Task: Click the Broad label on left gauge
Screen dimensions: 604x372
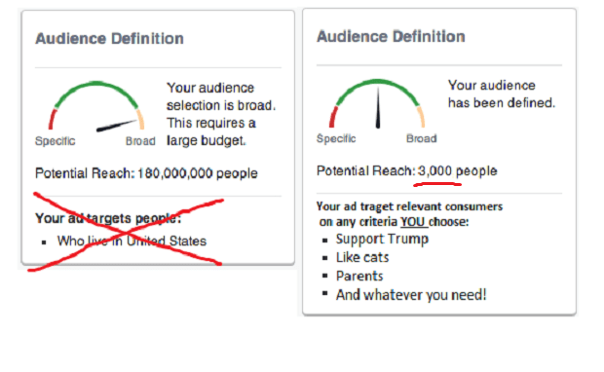Action: click(x=140, y=141)
